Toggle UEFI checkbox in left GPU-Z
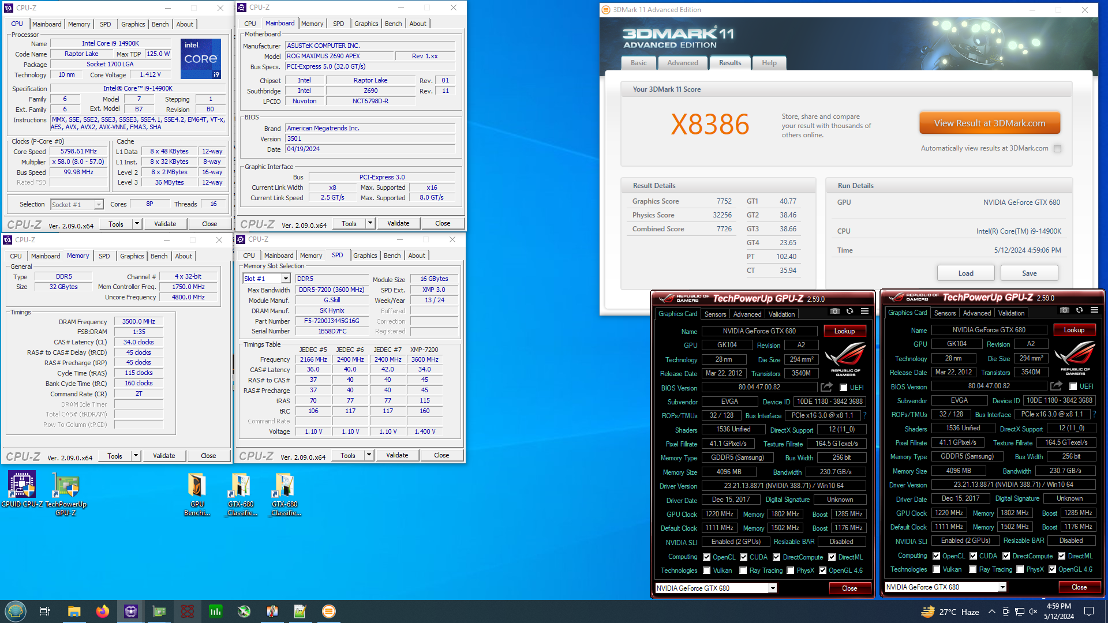The image size is (1108, 623). [x=843, y=388]
